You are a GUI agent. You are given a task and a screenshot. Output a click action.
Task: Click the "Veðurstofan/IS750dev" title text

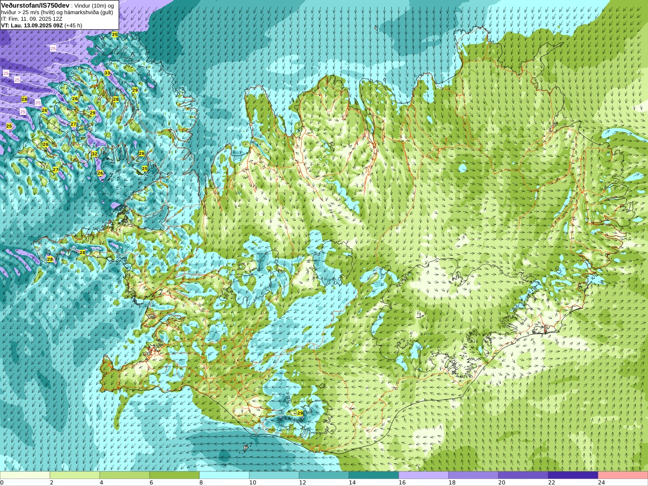[35, 5]
